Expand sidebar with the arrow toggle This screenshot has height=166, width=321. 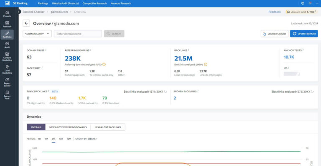coord(19,12)
